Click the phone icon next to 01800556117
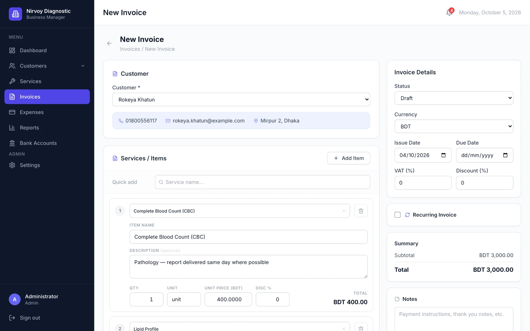 point(121,121)
